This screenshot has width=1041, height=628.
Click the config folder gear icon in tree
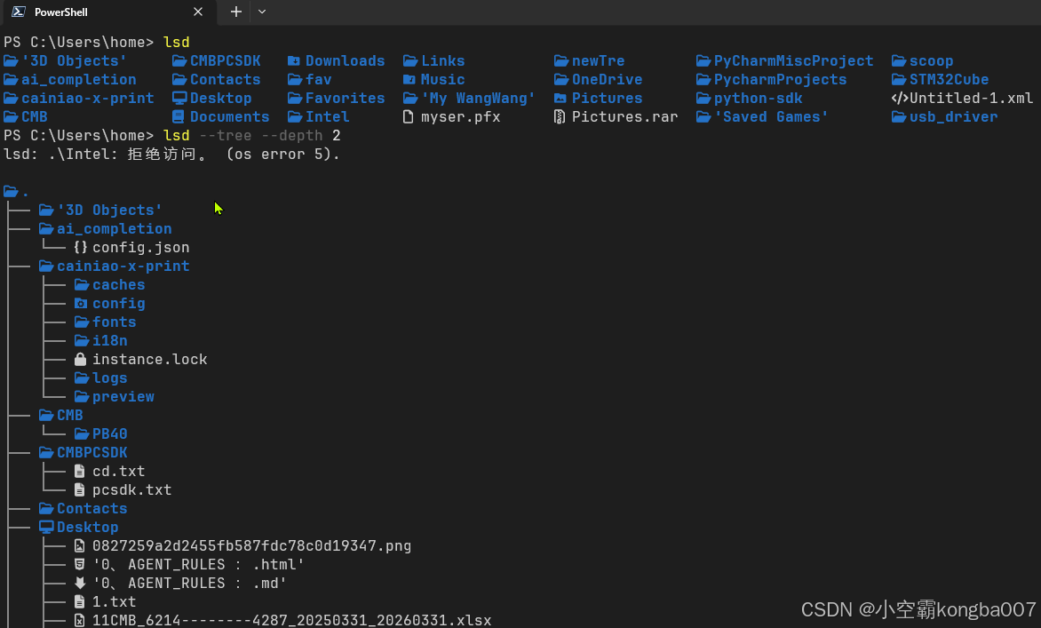click(x=81, y=304)
